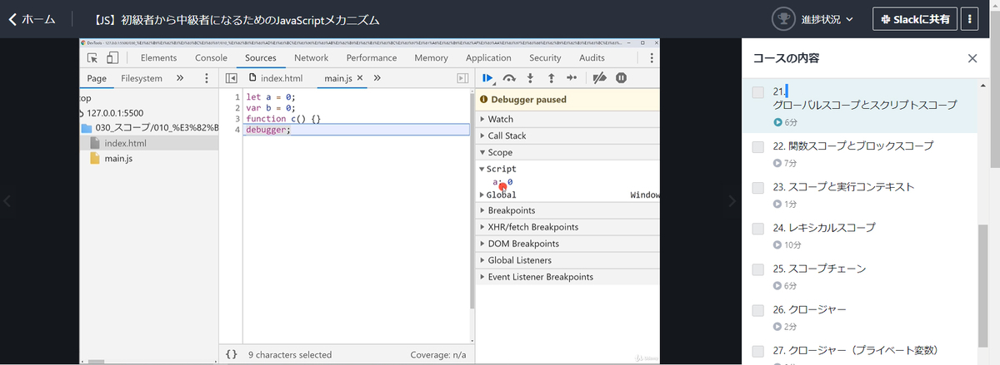Open lecture グローバルスコープとスクリプトスコープ
Image resolution: width=1000 pixels, height=365 pixels.
864,105
